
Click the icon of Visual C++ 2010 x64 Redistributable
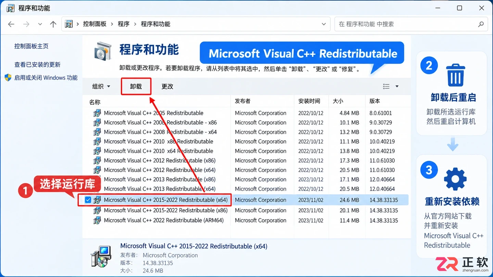(x=97, y=151)
